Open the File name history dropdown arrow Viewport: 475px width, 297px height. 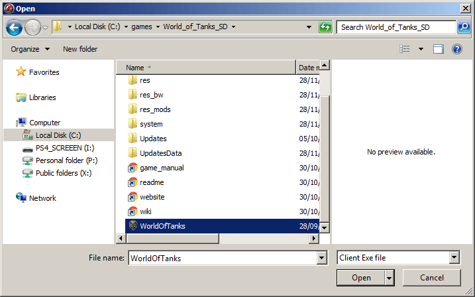(322, 258)
